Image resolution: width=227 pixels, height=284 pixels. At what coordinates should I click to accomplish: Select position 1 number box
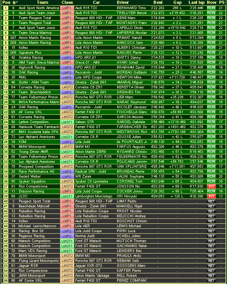tap(6, 8)
